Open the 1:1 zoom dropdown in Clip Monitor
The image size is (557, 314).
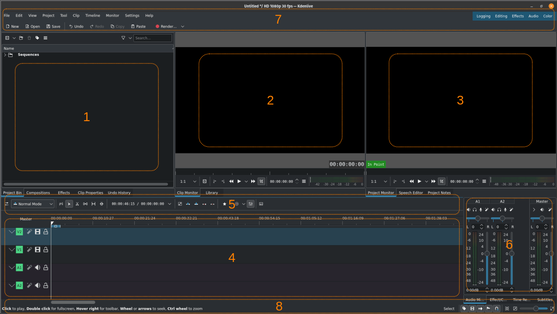[188, 181]
